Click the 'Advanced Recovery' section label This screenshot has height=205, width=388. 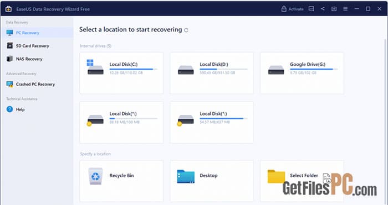pos(21,73)
